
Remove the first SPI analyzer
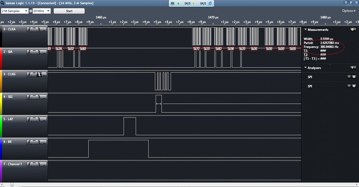click(x=349, y=77)
